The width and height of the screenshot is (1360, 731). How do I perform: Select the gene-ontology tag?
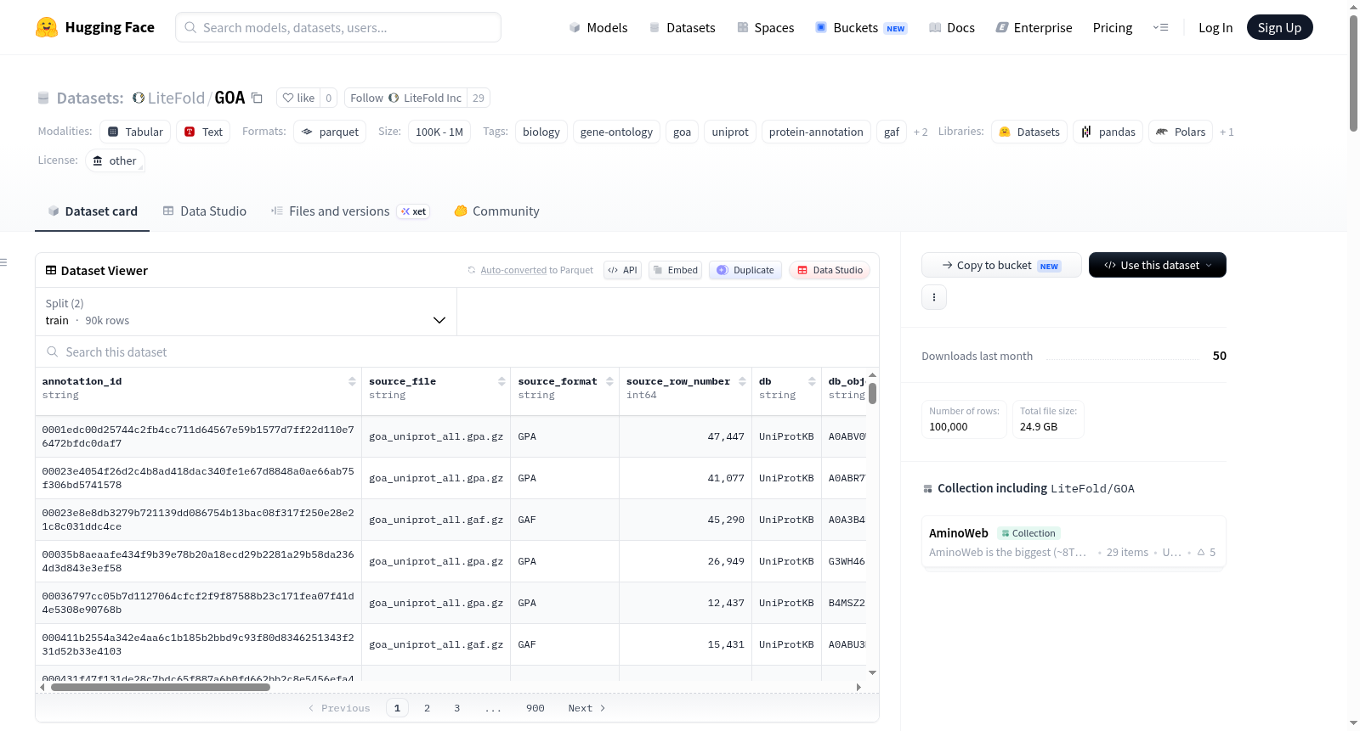(616, 132)
